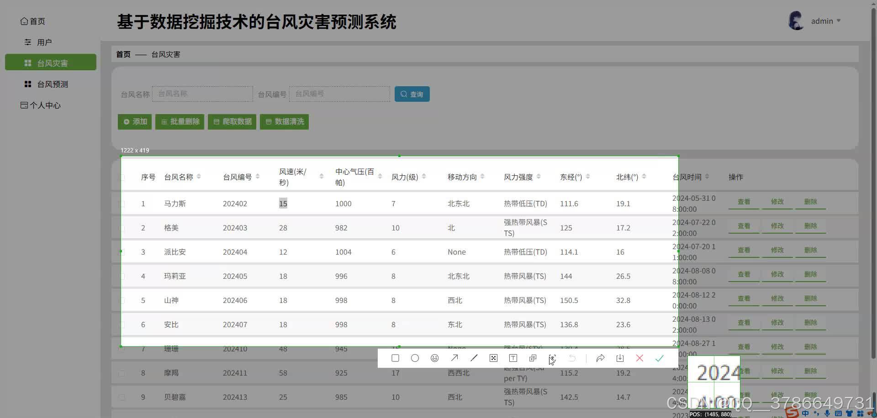This screenshot has width=877, height=418.
Task: Check the checkbox on row 1 马力斯
Action: pyautogui.click(x=122, y=204)
